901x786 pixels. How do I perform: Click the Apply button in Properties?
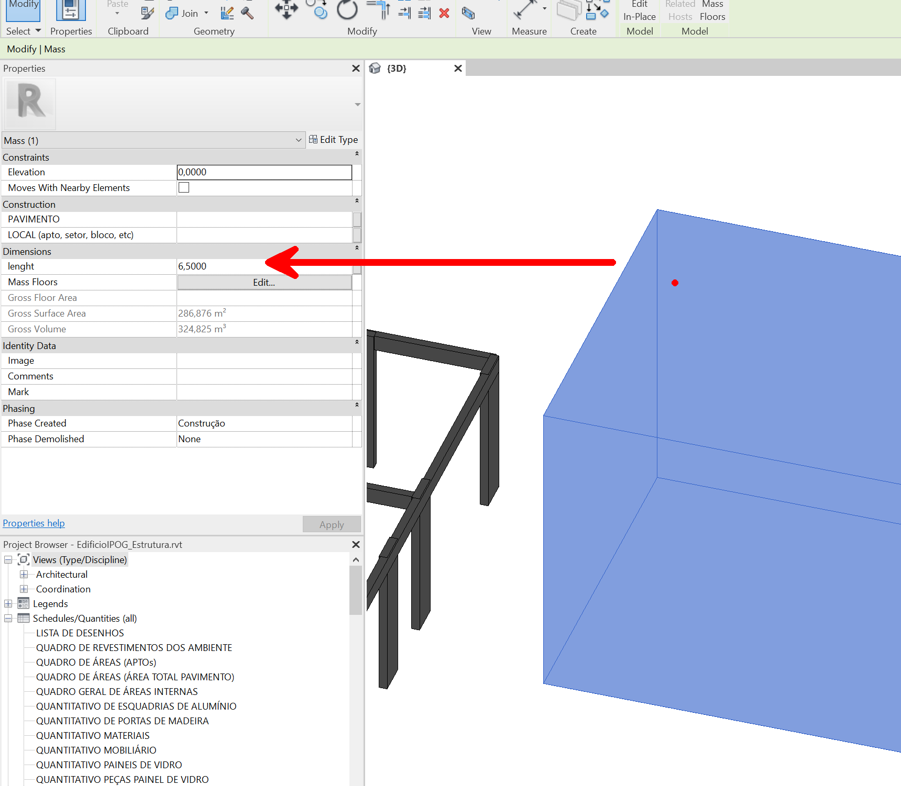pyautogui.click(x=332, y=524)
